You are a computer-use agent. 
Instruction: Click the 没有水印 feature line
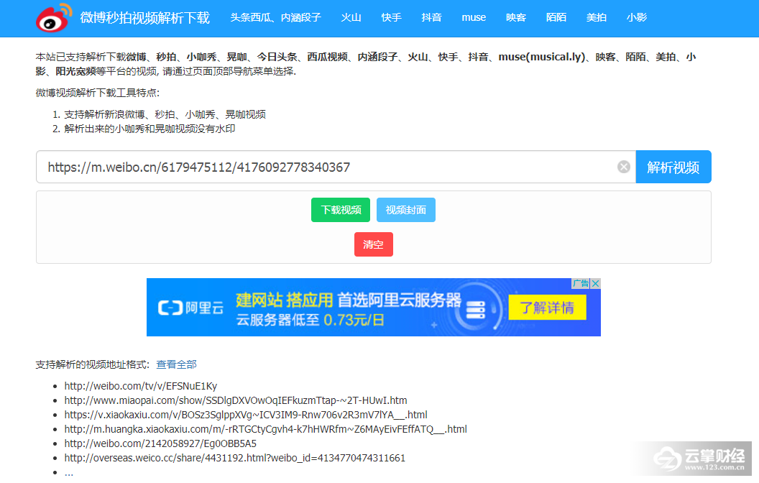[x=149, y=129]
